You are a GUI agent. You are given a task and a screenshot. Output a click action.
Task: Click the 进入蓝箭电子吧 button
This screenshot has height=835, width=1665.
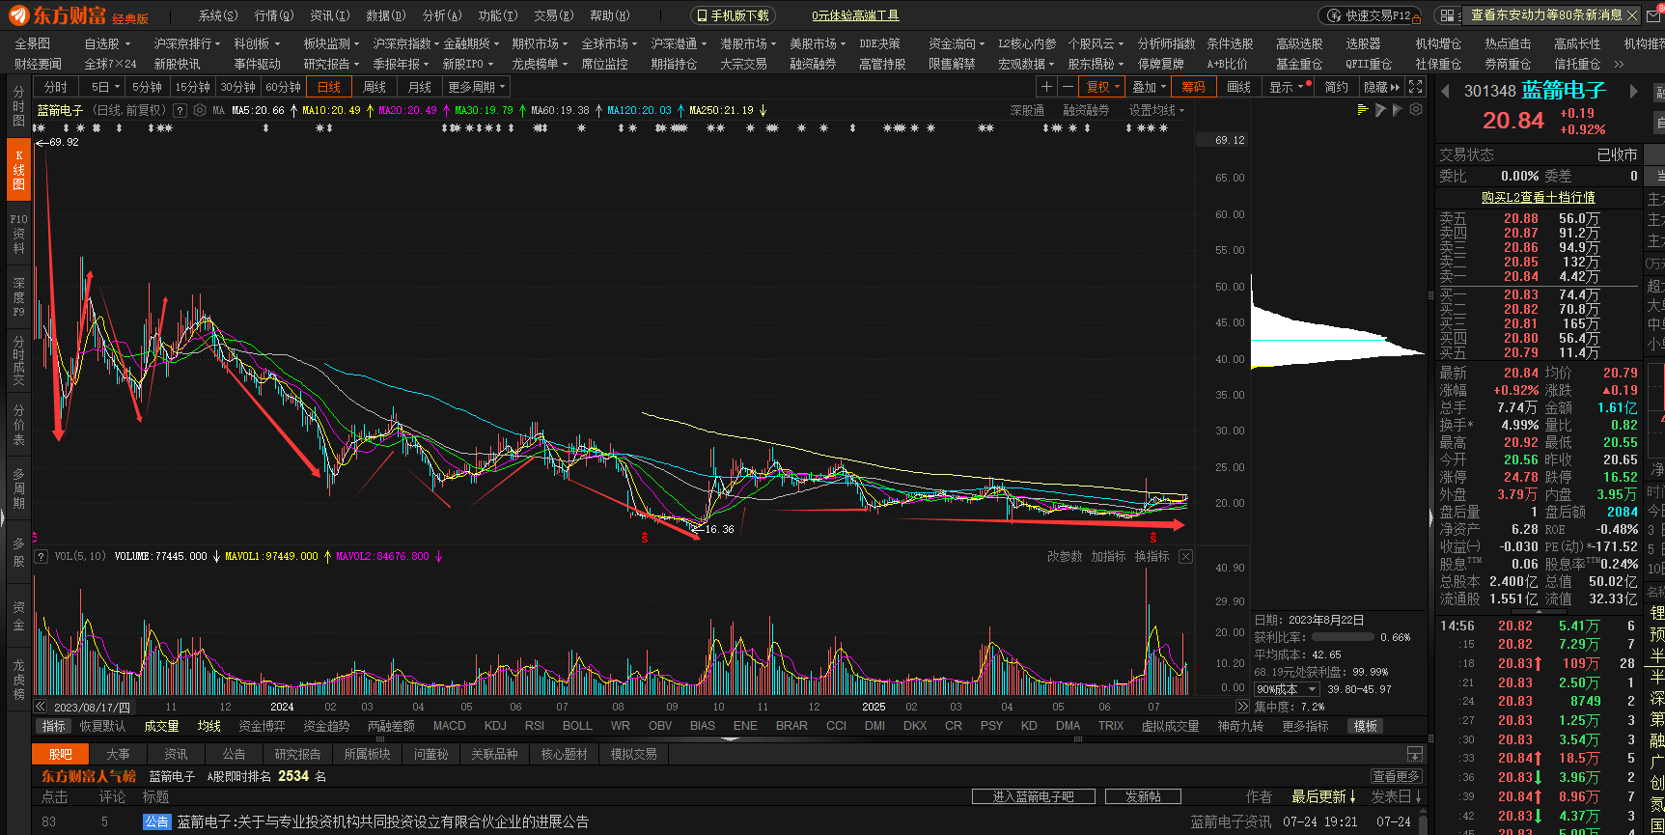tap(1034, 796)
